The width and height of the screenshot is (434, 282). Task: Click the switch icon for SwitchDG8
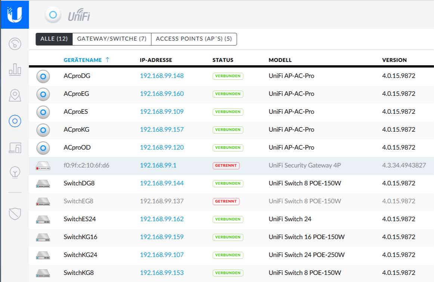point(43,184)
